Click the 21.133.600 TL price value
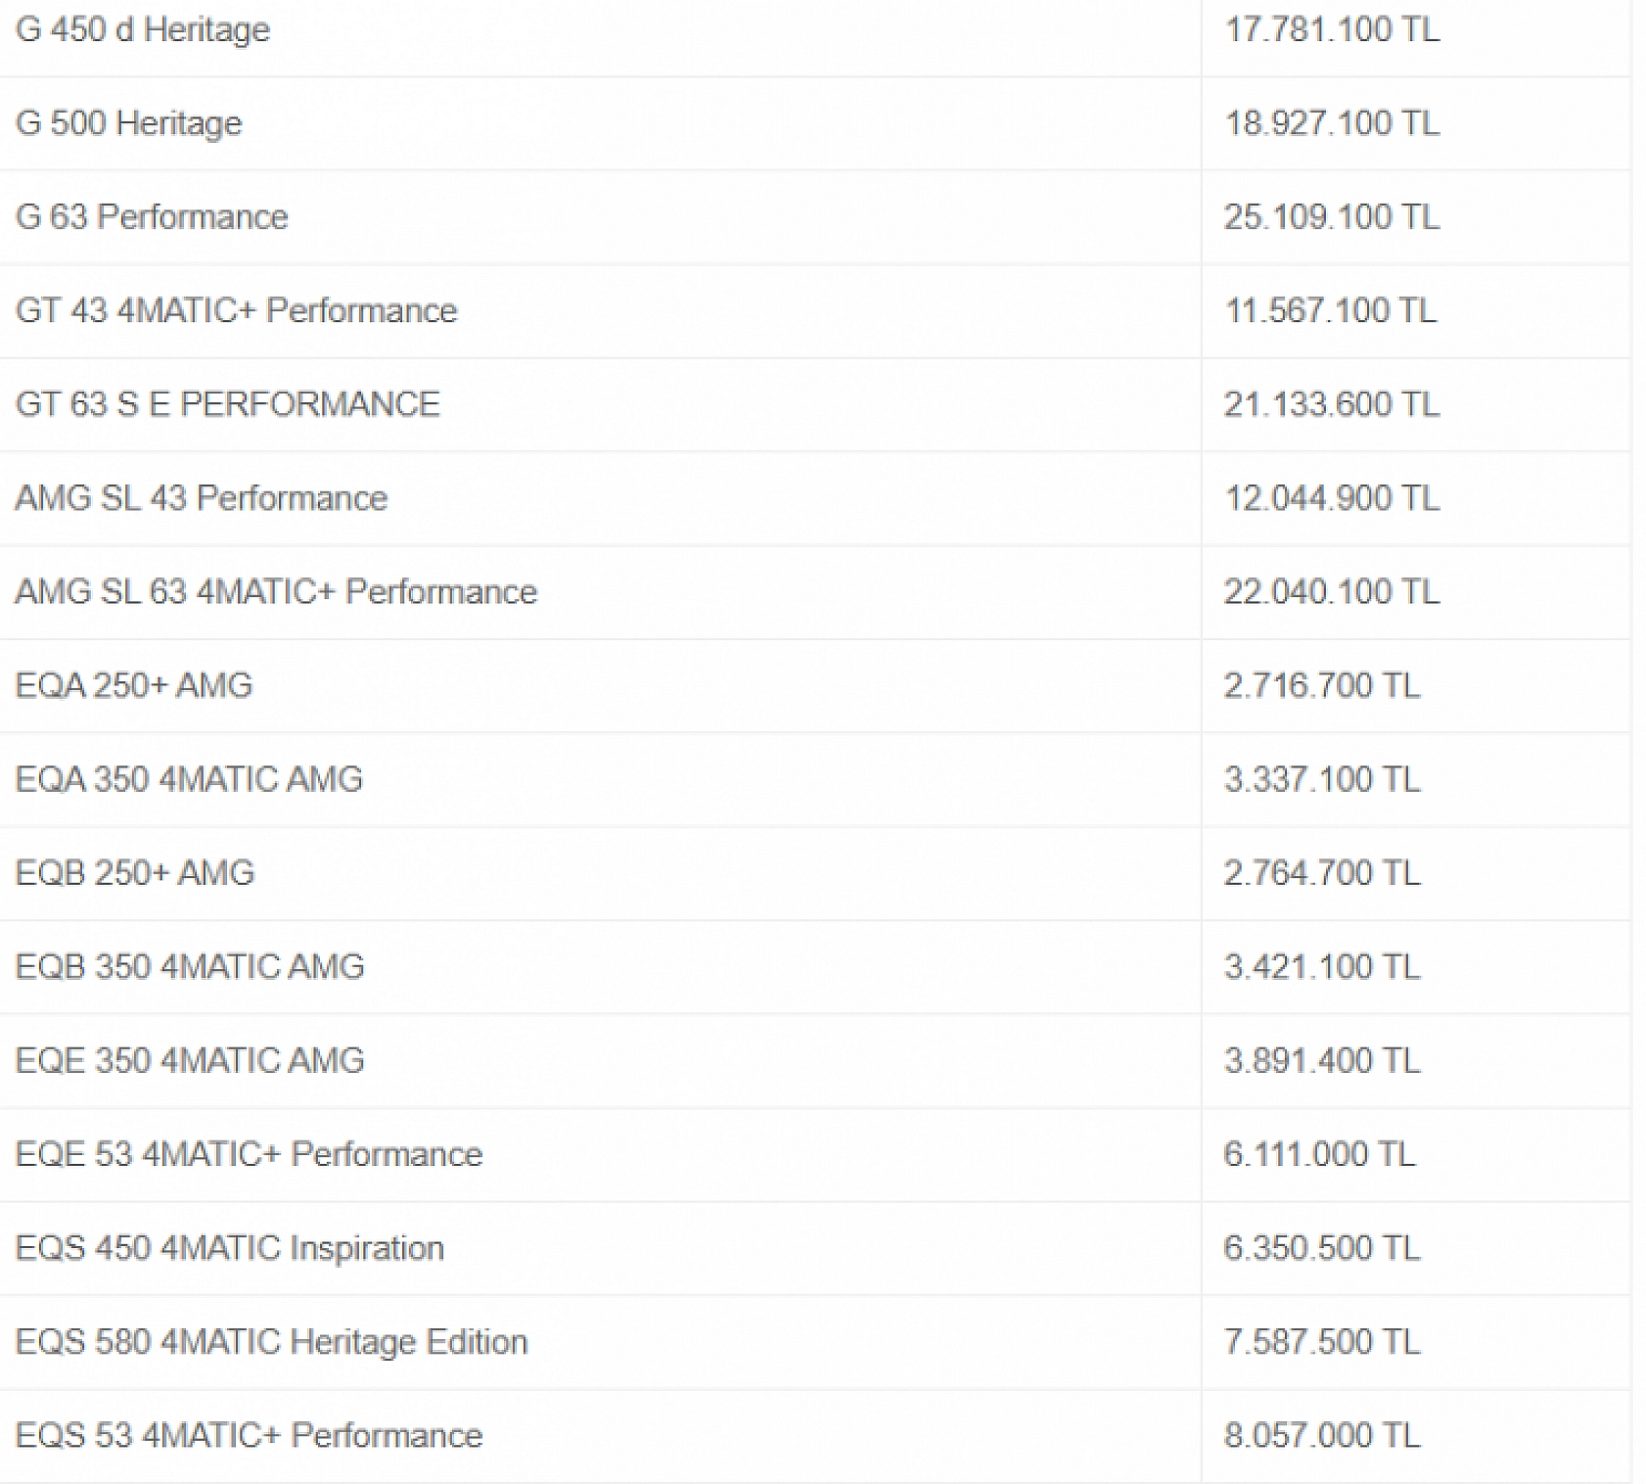The width and height of the screenshot is (1646, 1484). point(1332,404)
